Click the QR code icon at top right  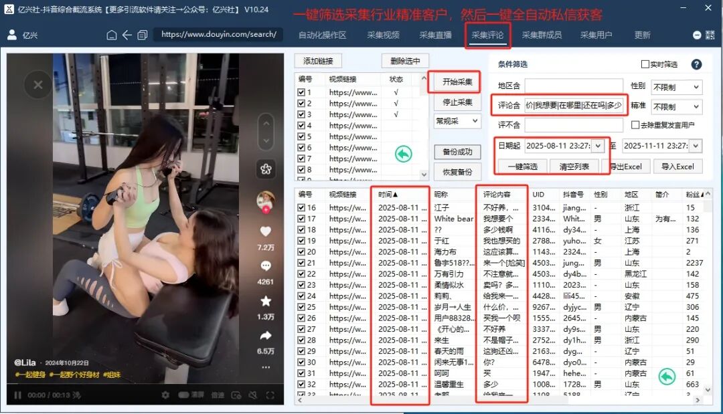710,35
